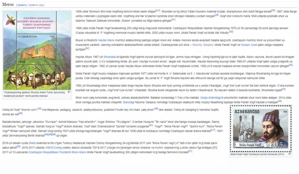Click footnote [40] after 'domla der edi'
Viewport: 299px width, 174px height.
(21, 113)
